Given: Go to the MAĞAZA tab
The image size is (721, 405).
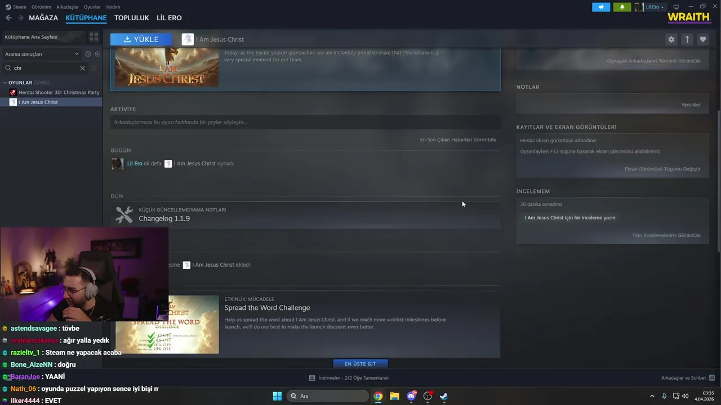Looking at the screenshot, I should click(x=43, y=18).
